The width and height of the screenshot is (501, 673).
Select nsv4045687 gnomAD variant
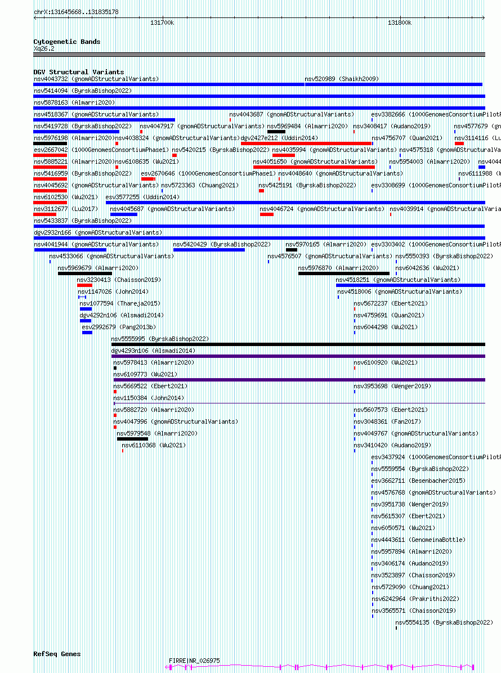pos(173,209)
